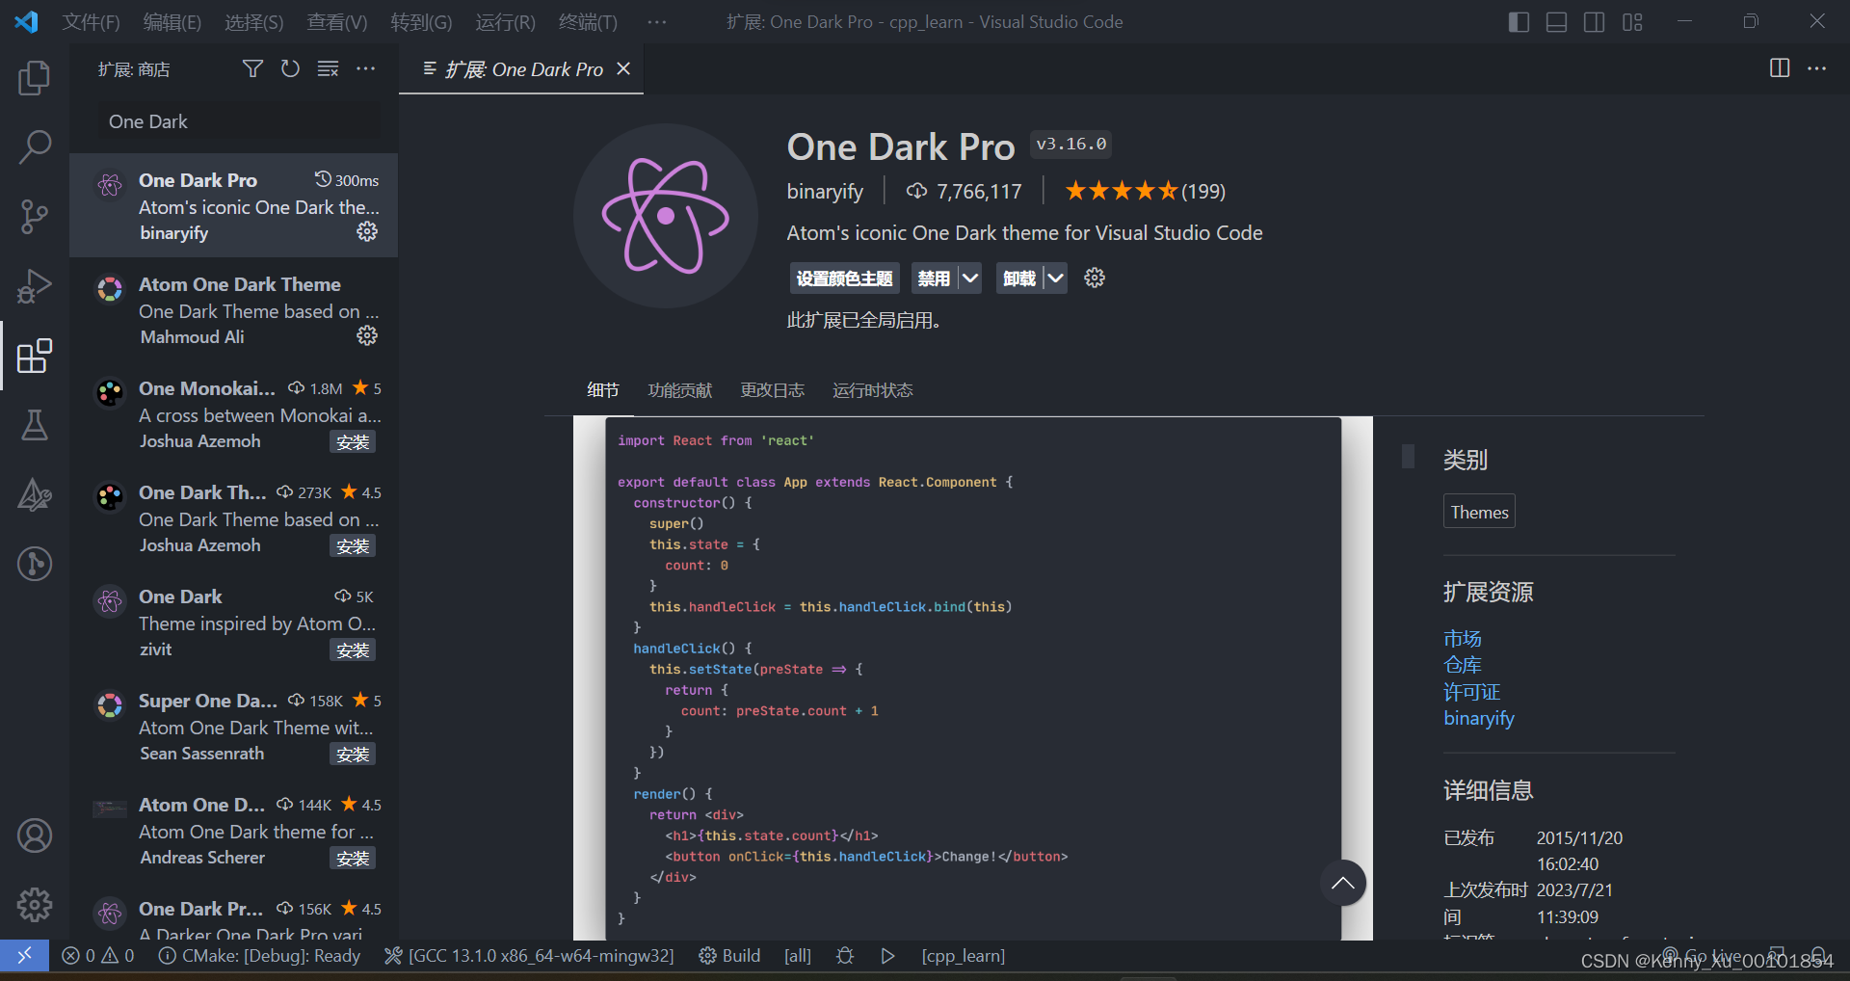Open binaryify link under extension resources
The height and width of the screenshot is (981, 1850).
(x=1479, y=718)
